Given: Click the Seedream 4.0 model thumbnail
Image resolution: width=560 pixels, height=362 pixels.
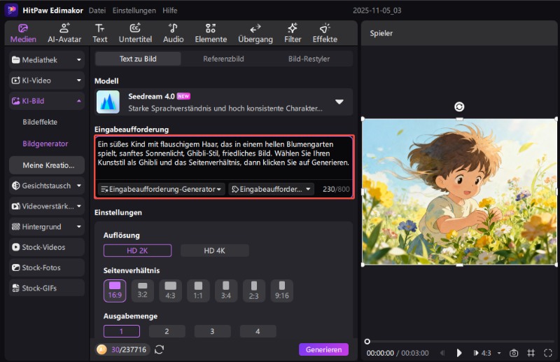Looking at the screenshot, I should click(x=108, y=102).
